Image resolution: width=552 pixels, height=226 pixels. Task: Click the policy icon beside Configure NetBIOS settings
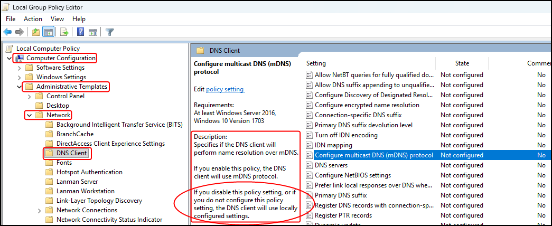310,175
